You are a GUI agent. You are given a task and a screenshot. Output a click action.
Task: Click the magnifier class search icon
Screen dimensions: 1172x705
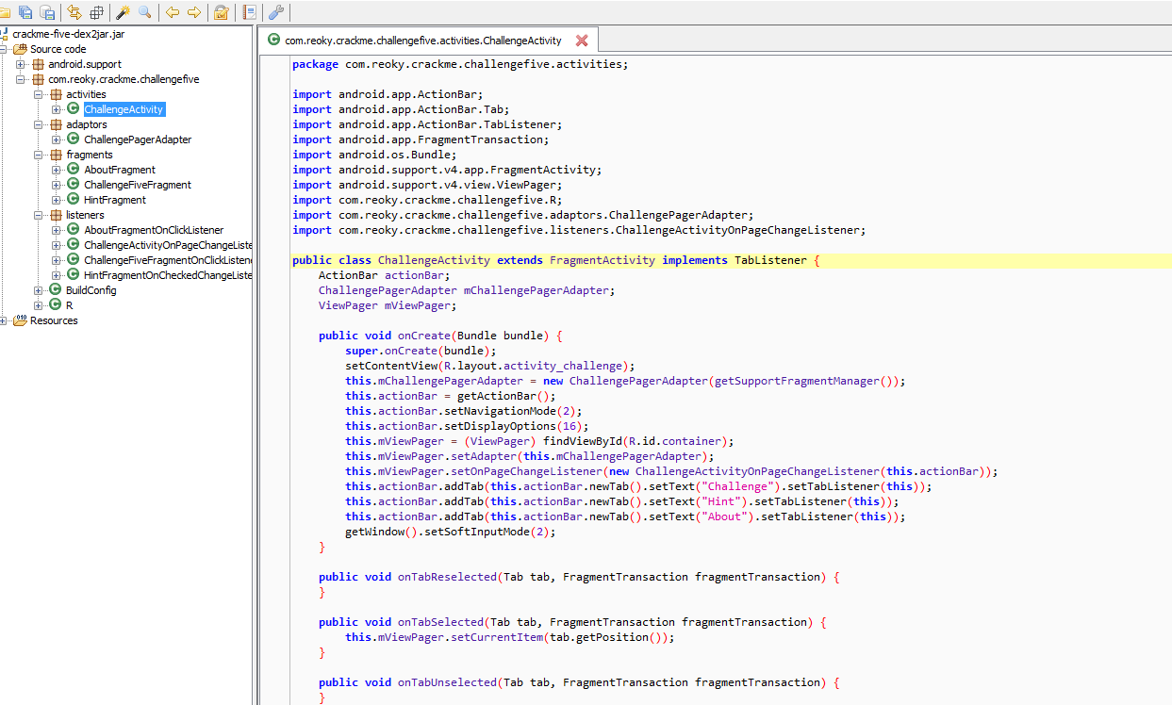(144, 12)
